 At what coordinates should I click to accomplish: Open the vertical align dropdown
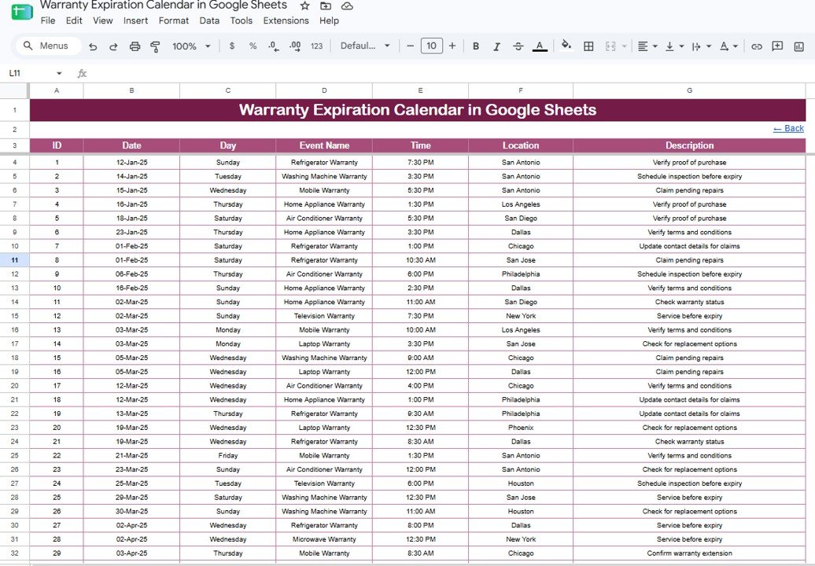pos(675,46)
